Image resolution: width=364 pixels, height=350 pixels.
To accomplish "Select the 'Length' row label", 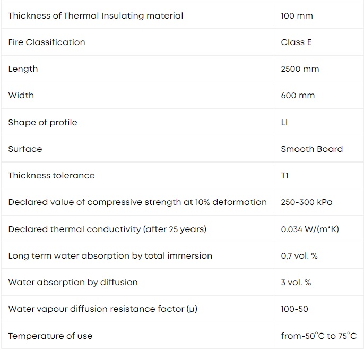I will [x=23, y=69].
